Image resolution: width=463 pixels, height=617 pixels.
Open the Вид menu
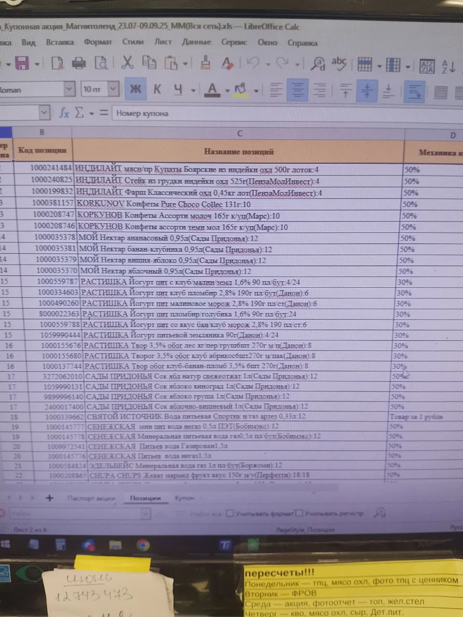(x=28, y=42)
